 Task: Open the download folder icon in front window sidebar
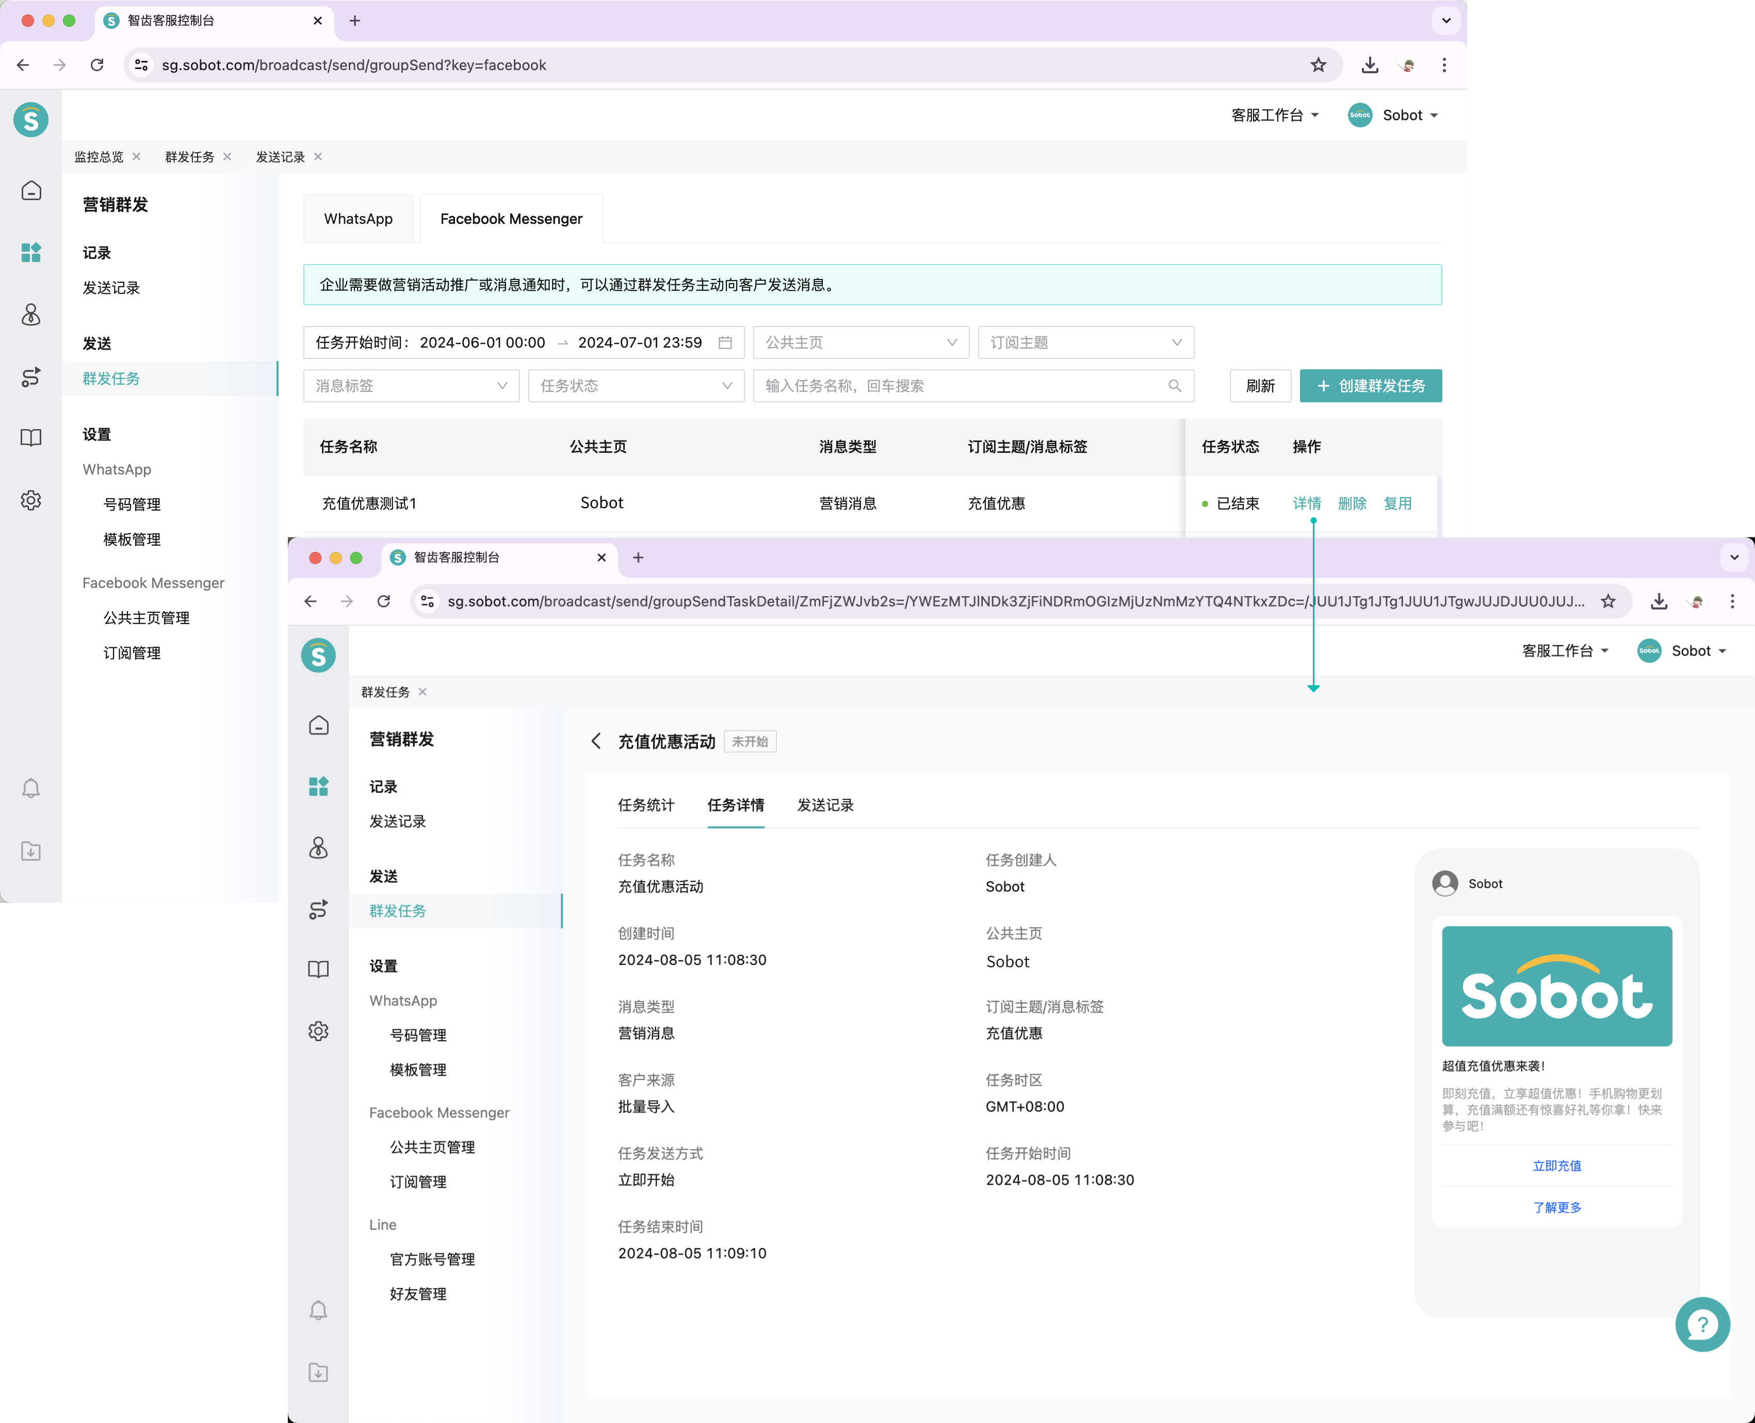point(319,1372)
